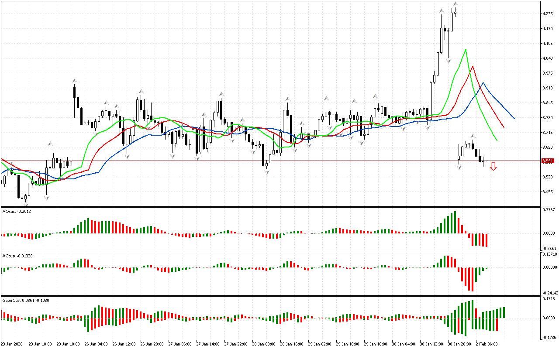Click the peak of the red Alligator line

pos(472,67)
